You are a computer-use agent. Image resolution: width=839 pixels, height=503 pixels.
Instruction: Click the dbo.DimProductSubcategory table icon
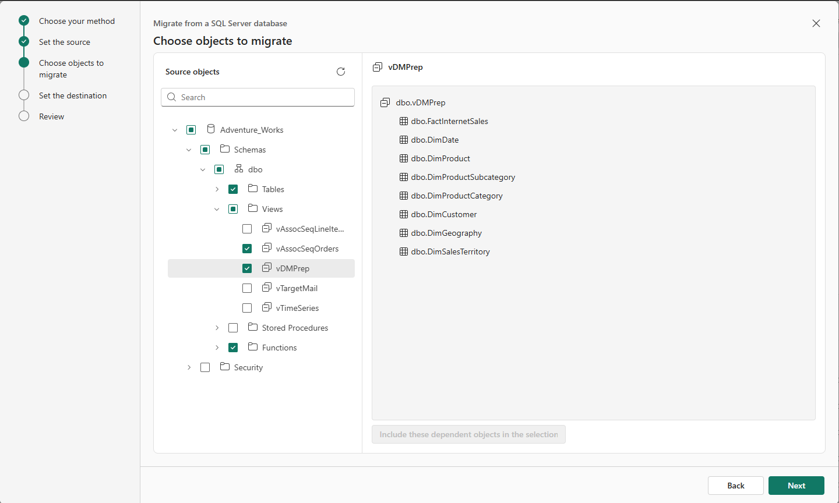pyautogui.click(x=404, y=177)
